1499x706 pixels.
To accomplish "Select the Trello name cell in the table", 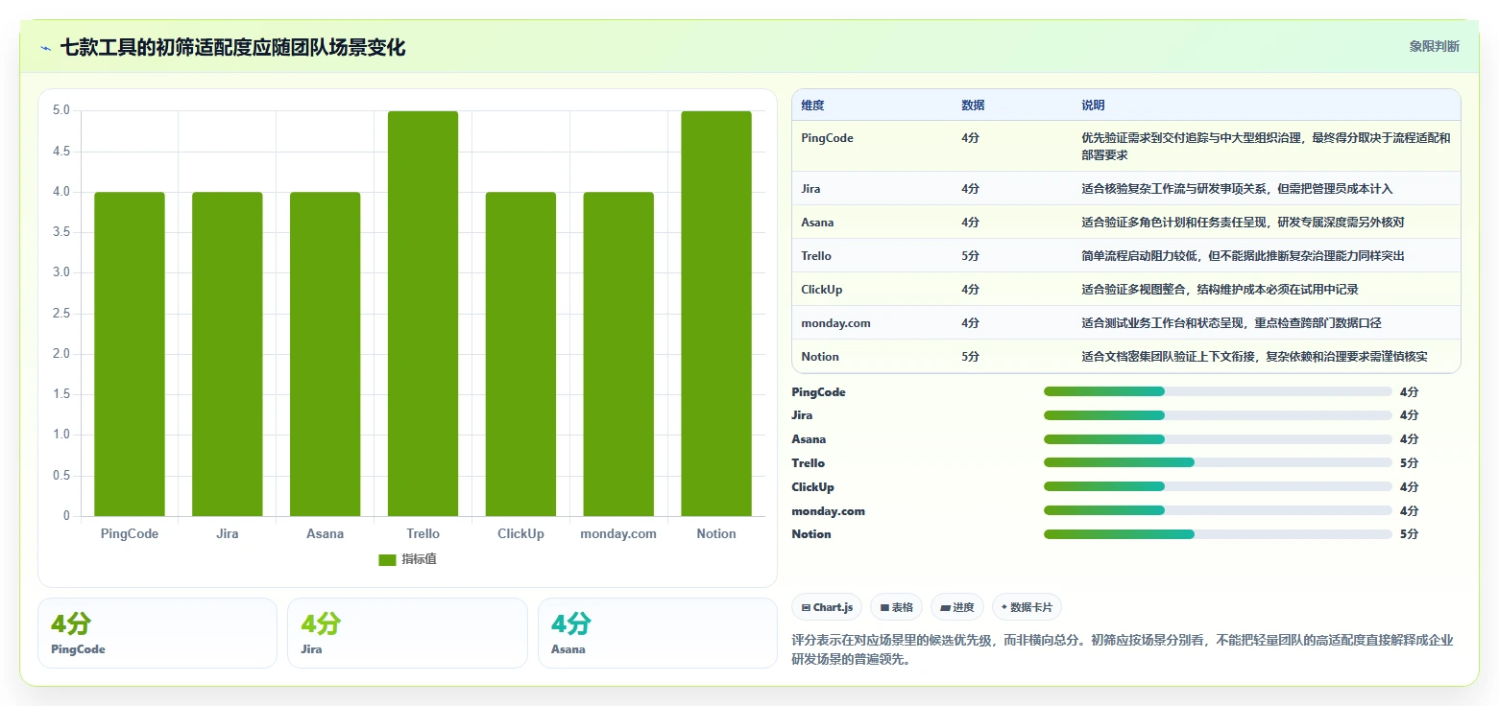I will [816, 256].
